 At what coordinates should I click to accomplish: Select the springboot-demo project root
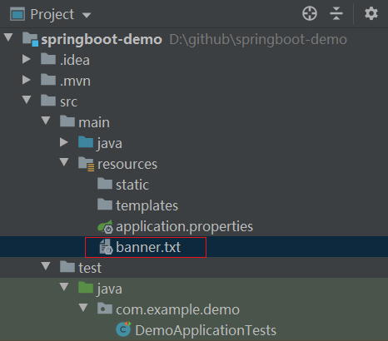[102, 39]
